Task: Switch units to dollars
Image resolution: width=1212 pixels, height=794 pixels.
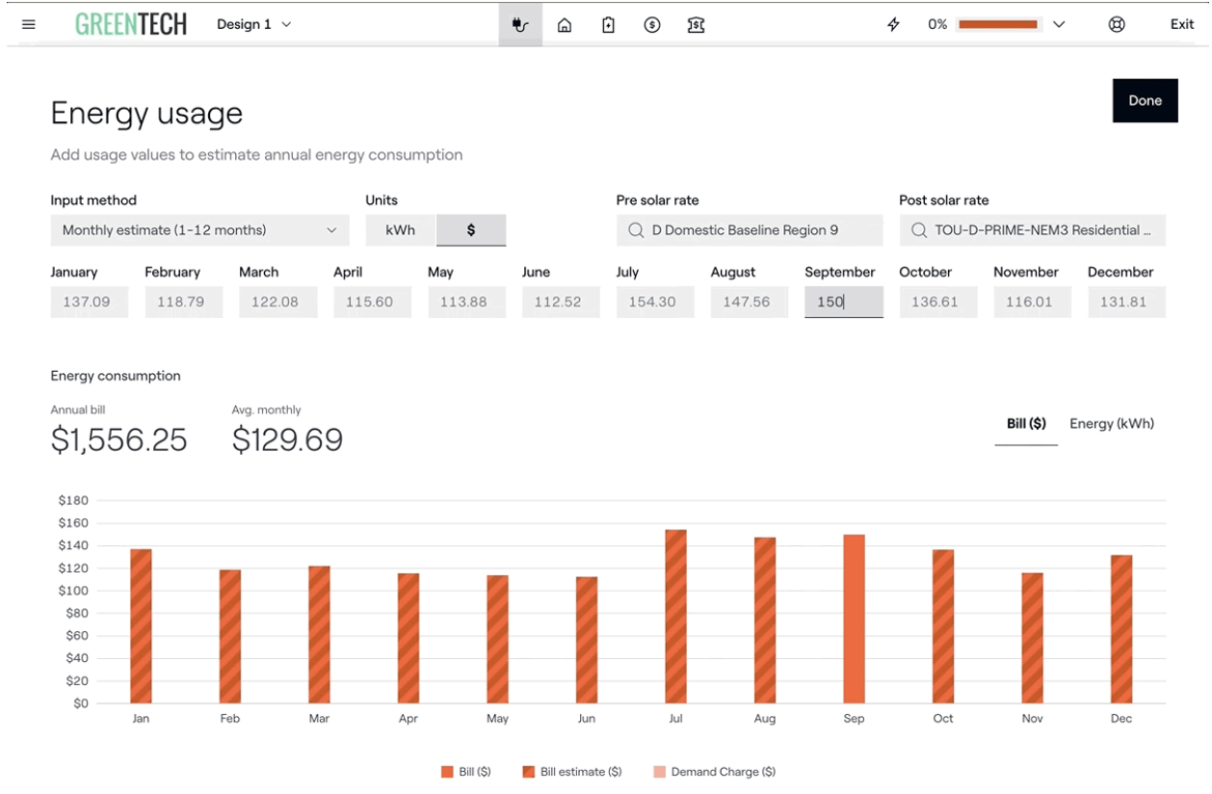Action: click(471, 230)
